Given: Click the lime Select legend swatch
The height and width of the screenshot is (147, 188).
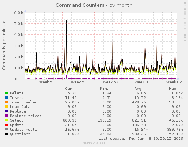Looking at the screenshot, I should [x=6, y=120].
